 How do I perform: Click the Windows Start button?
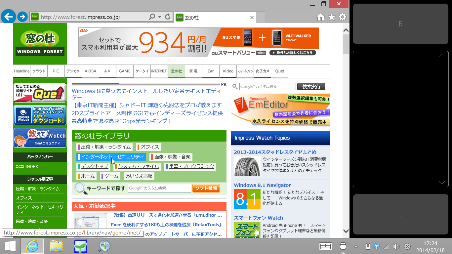(x=10, y=246)
